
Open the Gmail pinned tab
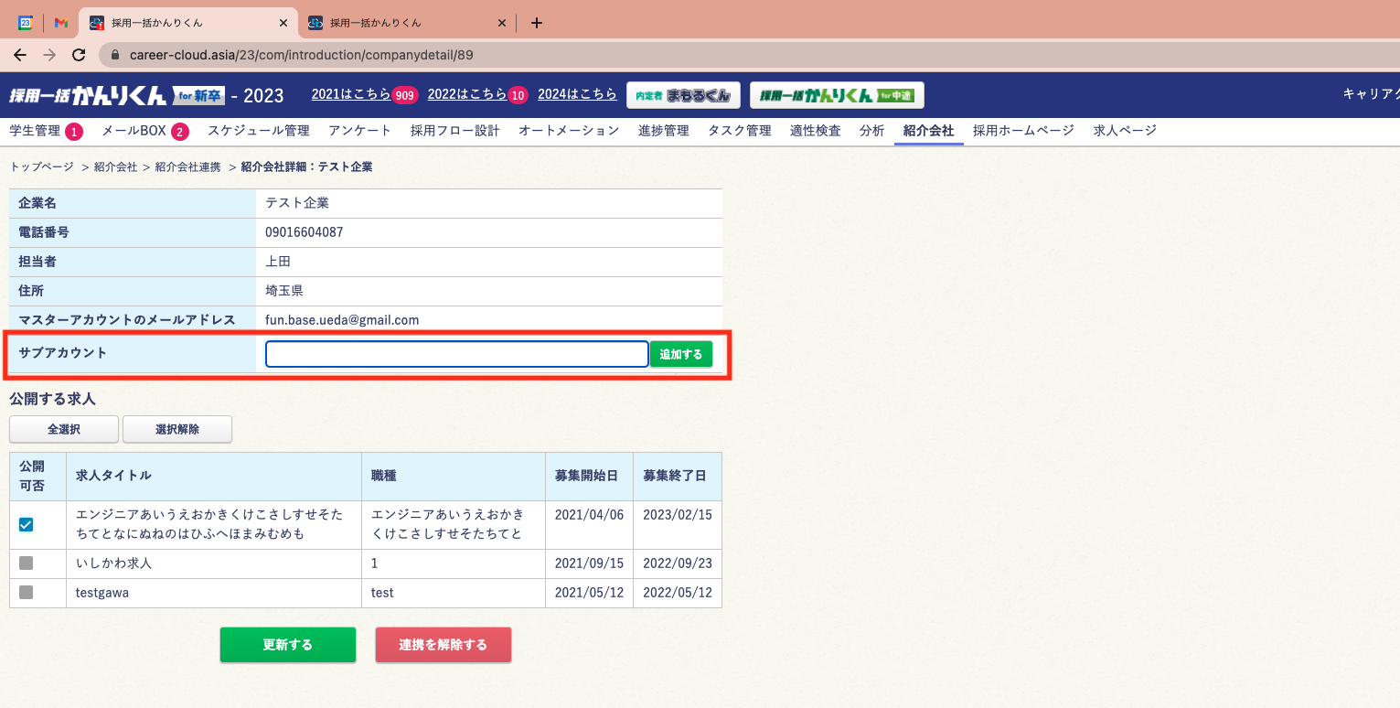coord(61,23)
